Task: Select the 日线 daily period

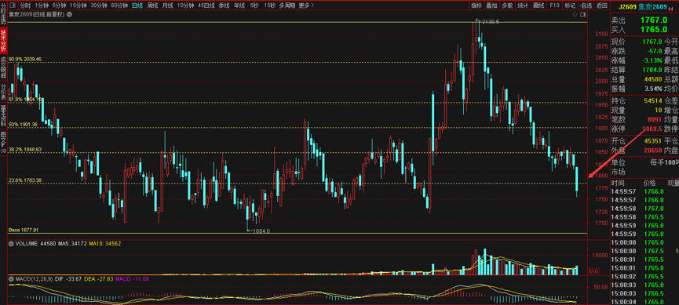Action: 137,5
